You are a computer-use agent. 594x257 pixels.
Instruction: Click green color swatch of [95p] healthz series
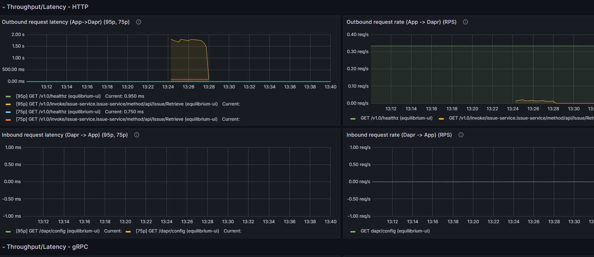[x=8, y=97]
